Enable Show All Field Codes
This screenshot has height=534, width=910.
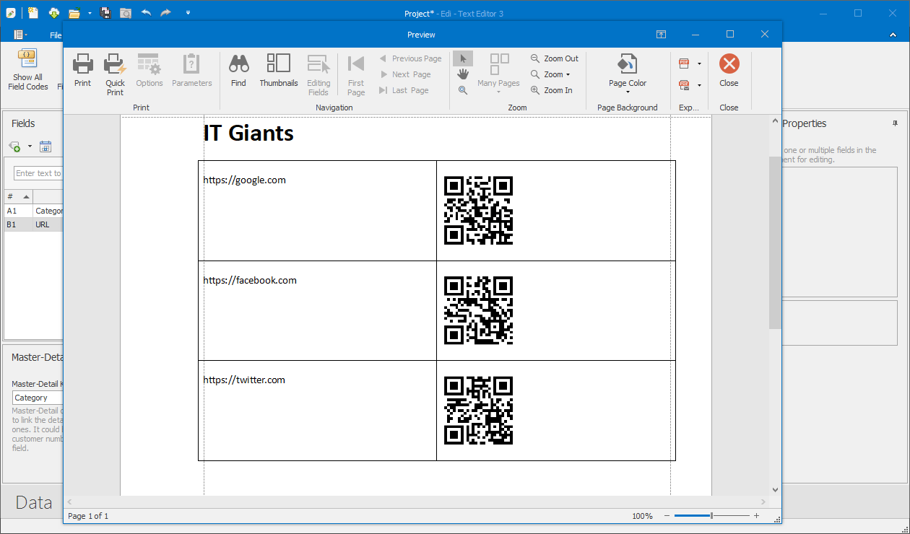tap(27, 70)
